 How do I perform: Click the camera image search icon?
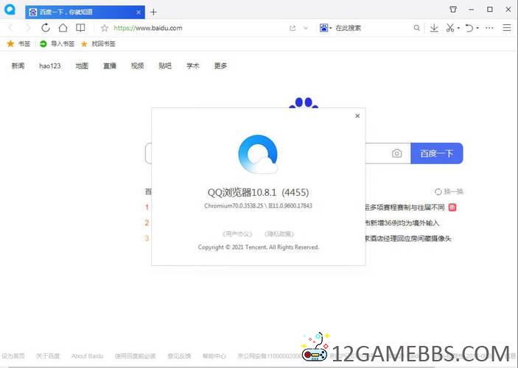[x=396, y=153]
